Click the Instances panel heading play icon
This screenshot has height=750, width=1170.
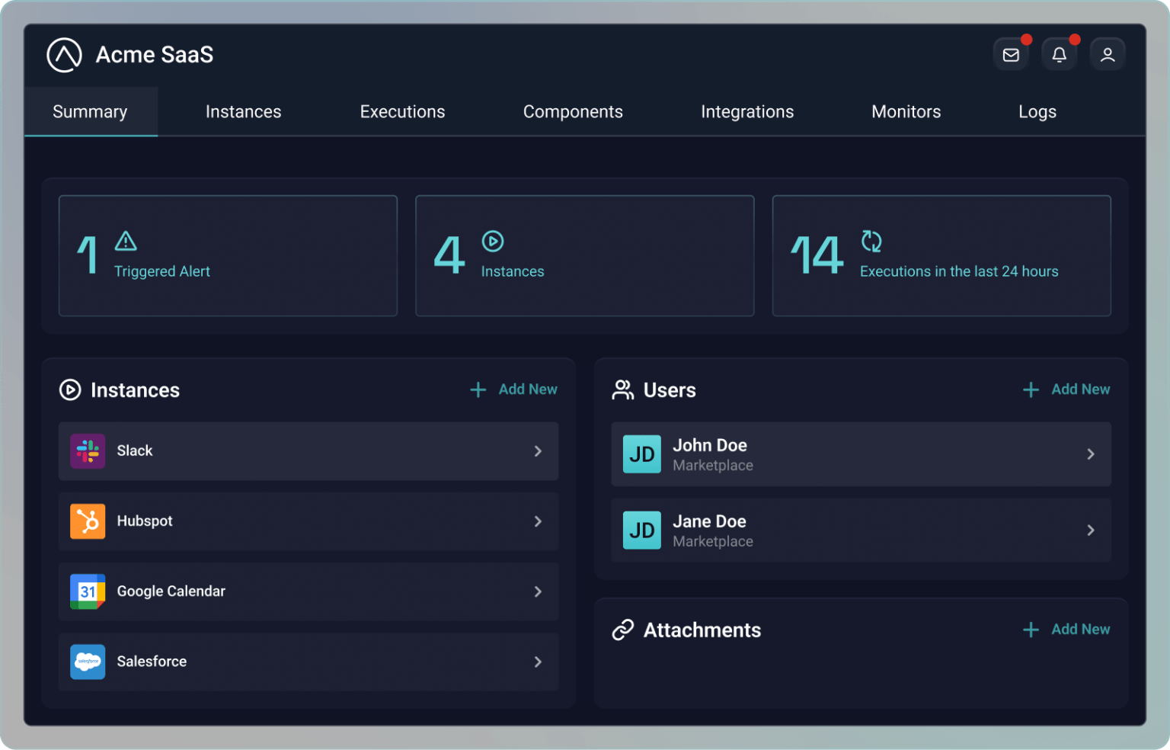70,390
